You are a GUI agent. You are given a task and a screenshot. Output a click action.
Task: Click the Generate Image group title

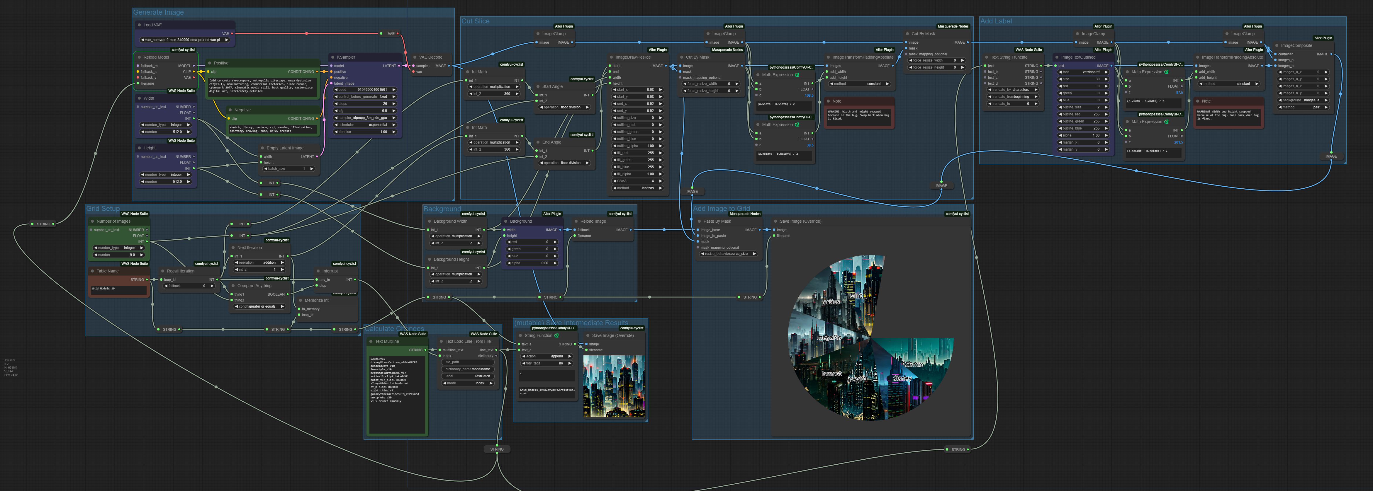pos(158,12)
